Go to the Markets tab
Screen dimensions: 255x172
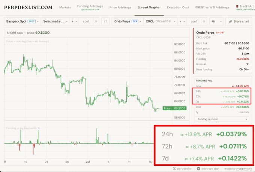pyautogui.click(x=65, y=7)
